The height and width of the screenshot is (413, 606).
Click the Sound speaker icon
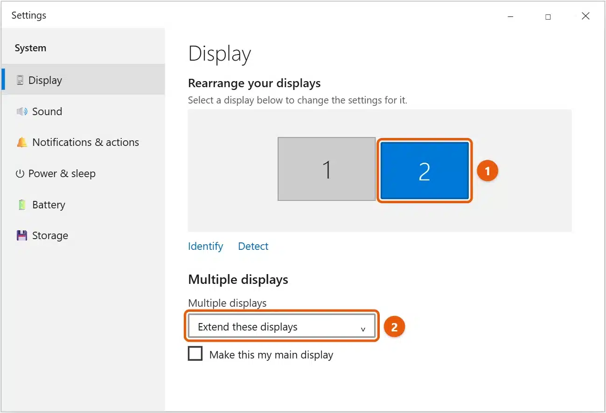click(22, 111)
